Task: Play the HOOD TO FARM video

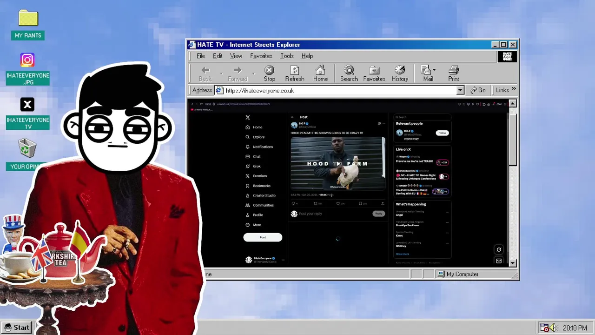Action: coord(338,163)
